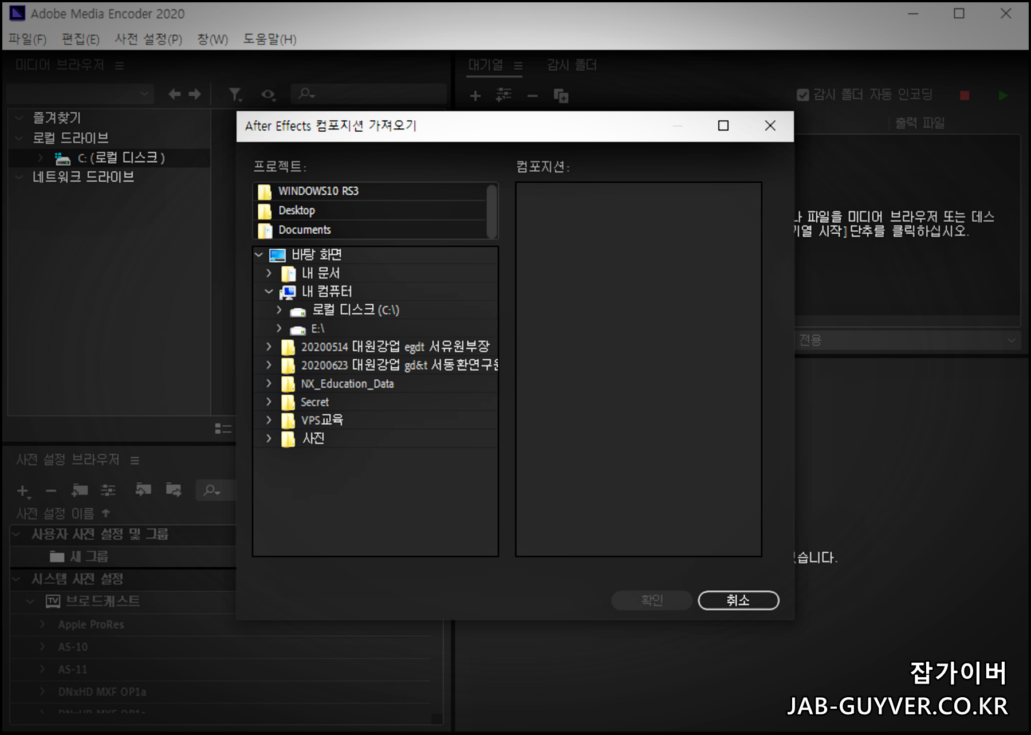Click the queue Remove minus icon
Image resolution: width=1031 pixels, height=735 pixels.
tap(533, 96)
